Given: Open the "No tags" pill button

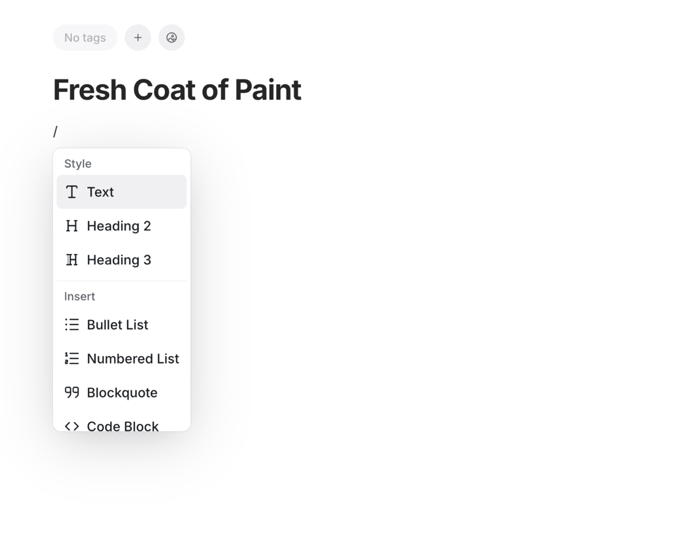Looking at the screenshot, I should coord(84,37).
